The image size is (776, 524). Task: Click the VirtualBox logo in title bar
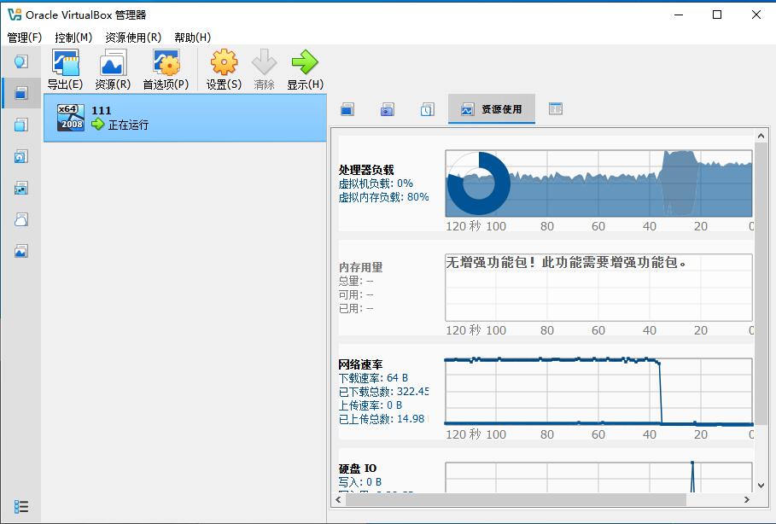coord(15,15)
